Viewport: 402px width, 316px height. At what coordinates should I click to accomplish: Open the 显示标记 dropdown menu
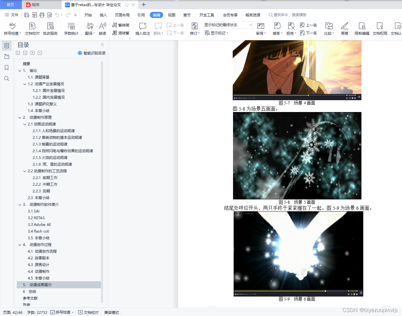coord(217,33)
